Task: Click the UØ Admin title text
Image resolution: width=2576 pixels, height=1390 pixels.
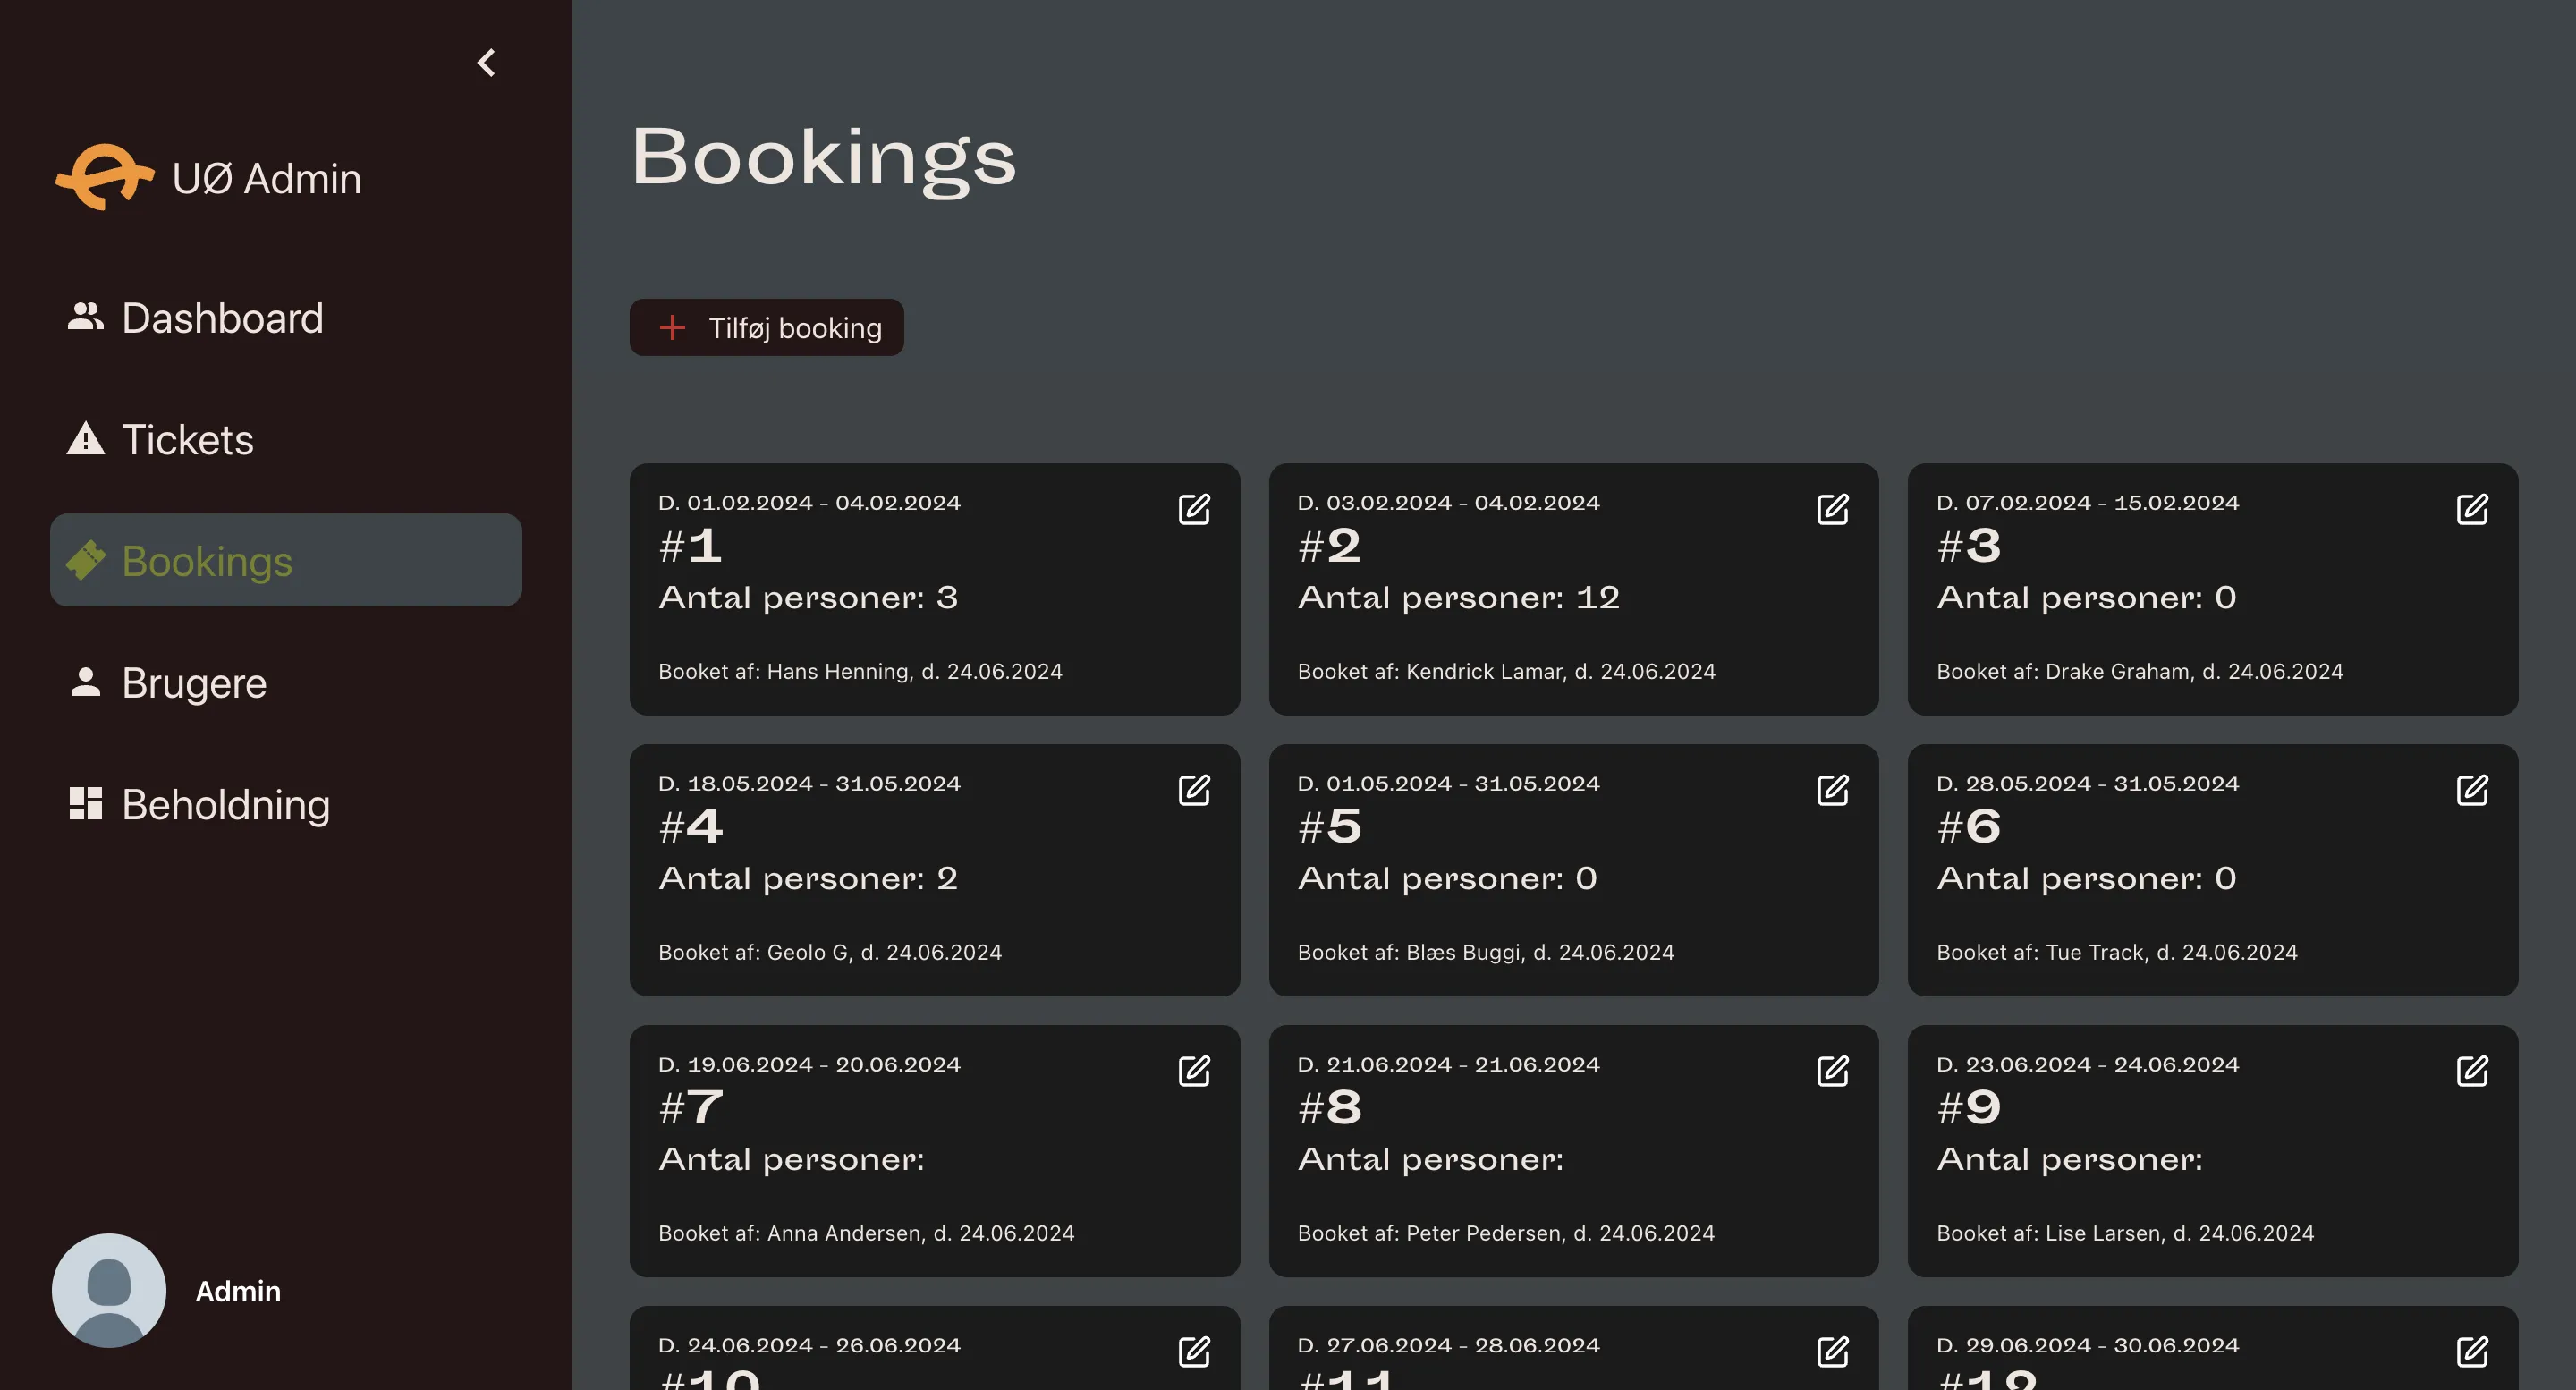Action: pos(266,179)
